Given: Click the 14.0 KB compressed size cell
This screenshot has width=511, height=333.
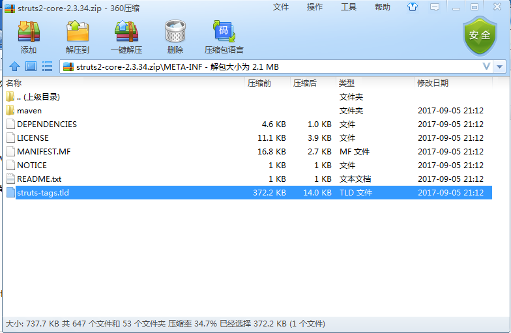Looking at the screenshot, I should (x=317, y=193).
